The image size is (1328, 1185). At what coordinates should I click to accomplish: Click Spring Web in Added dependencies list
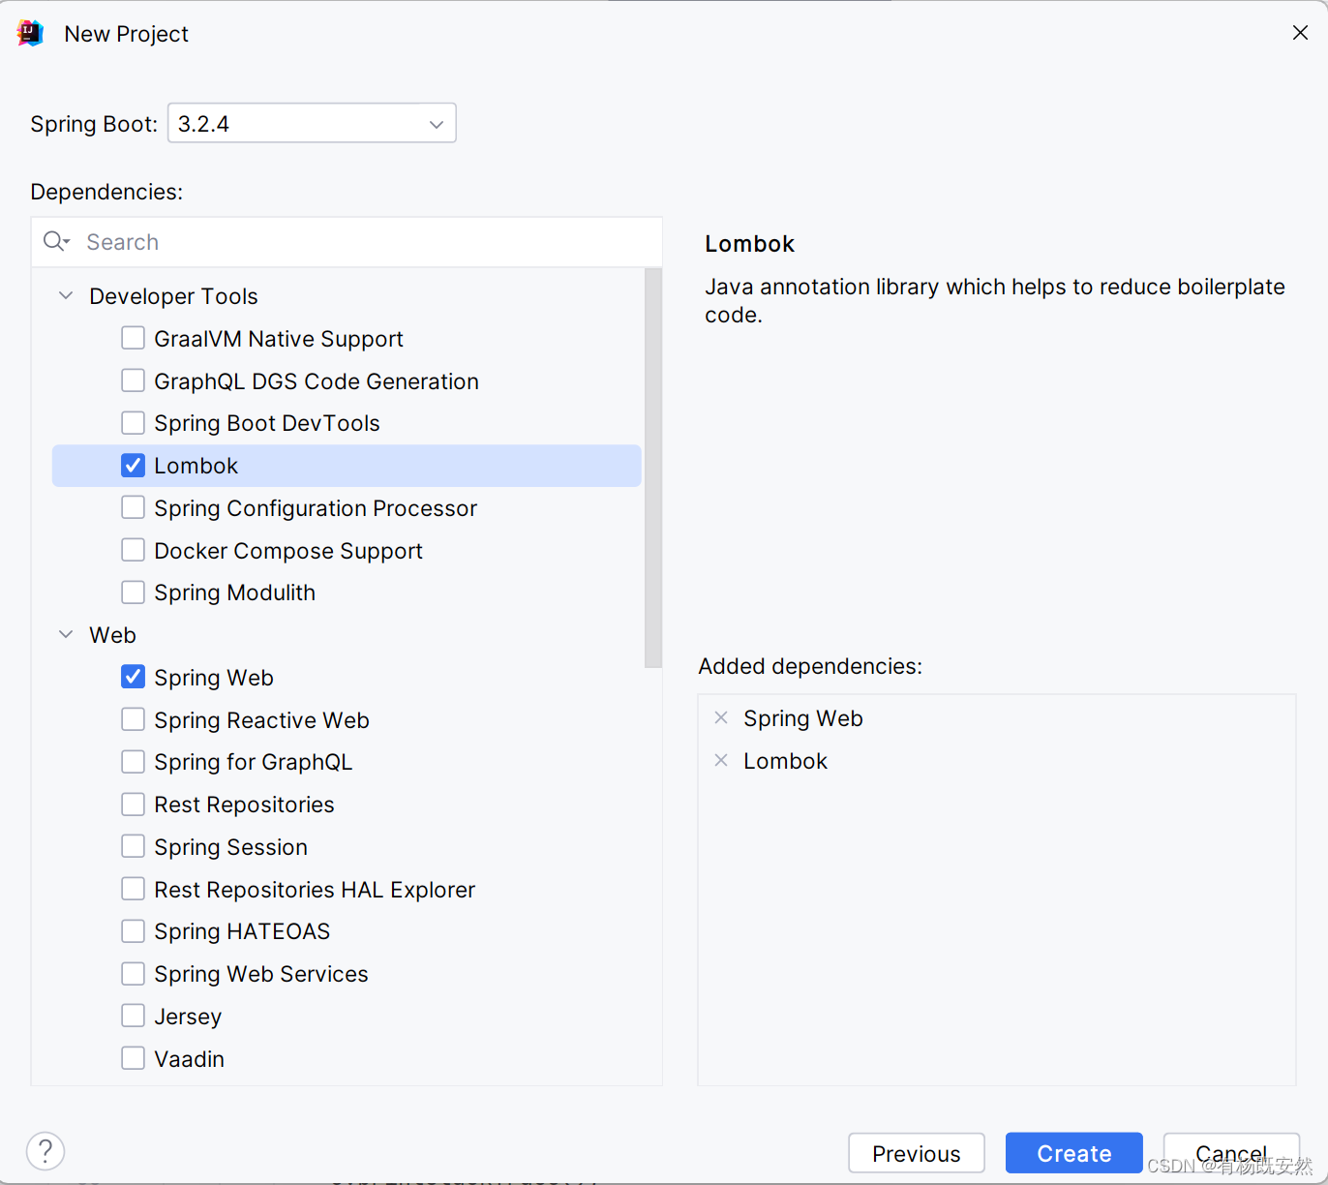coord(802,718)
